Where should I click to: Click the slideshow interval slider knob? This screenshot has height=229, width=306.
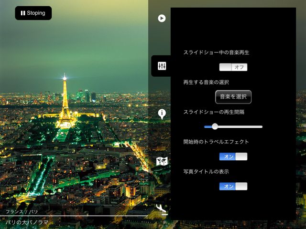point(215,126)
